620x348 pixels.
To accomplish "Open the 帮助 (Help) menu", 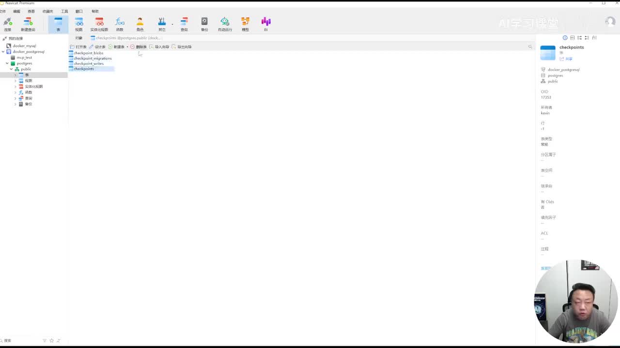I will [x=95, y=11].
